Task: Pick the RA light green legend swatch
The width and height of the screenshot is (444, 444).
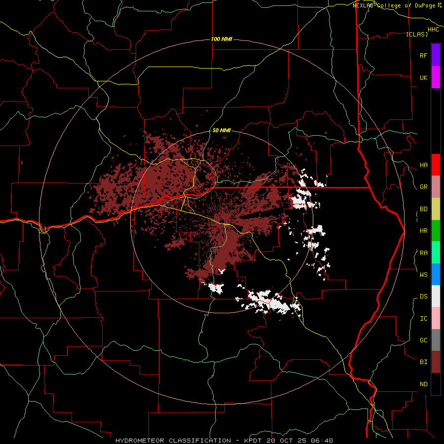Action: 436,253
